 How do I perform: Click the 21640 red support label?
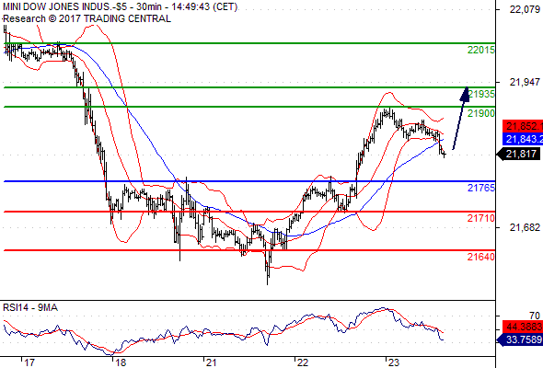pyautogui.click(x=481, y=257)
